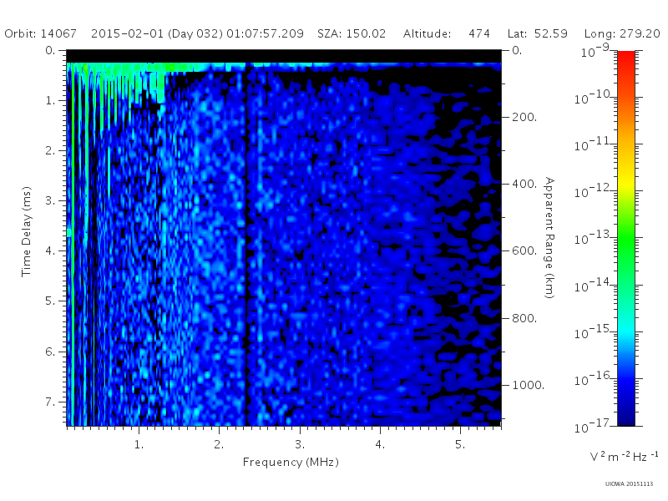Screen dimensions: 668x501
Task: Select the date '2015-02-01 (Day 032)' text
Action: click(x=157, y=33)
